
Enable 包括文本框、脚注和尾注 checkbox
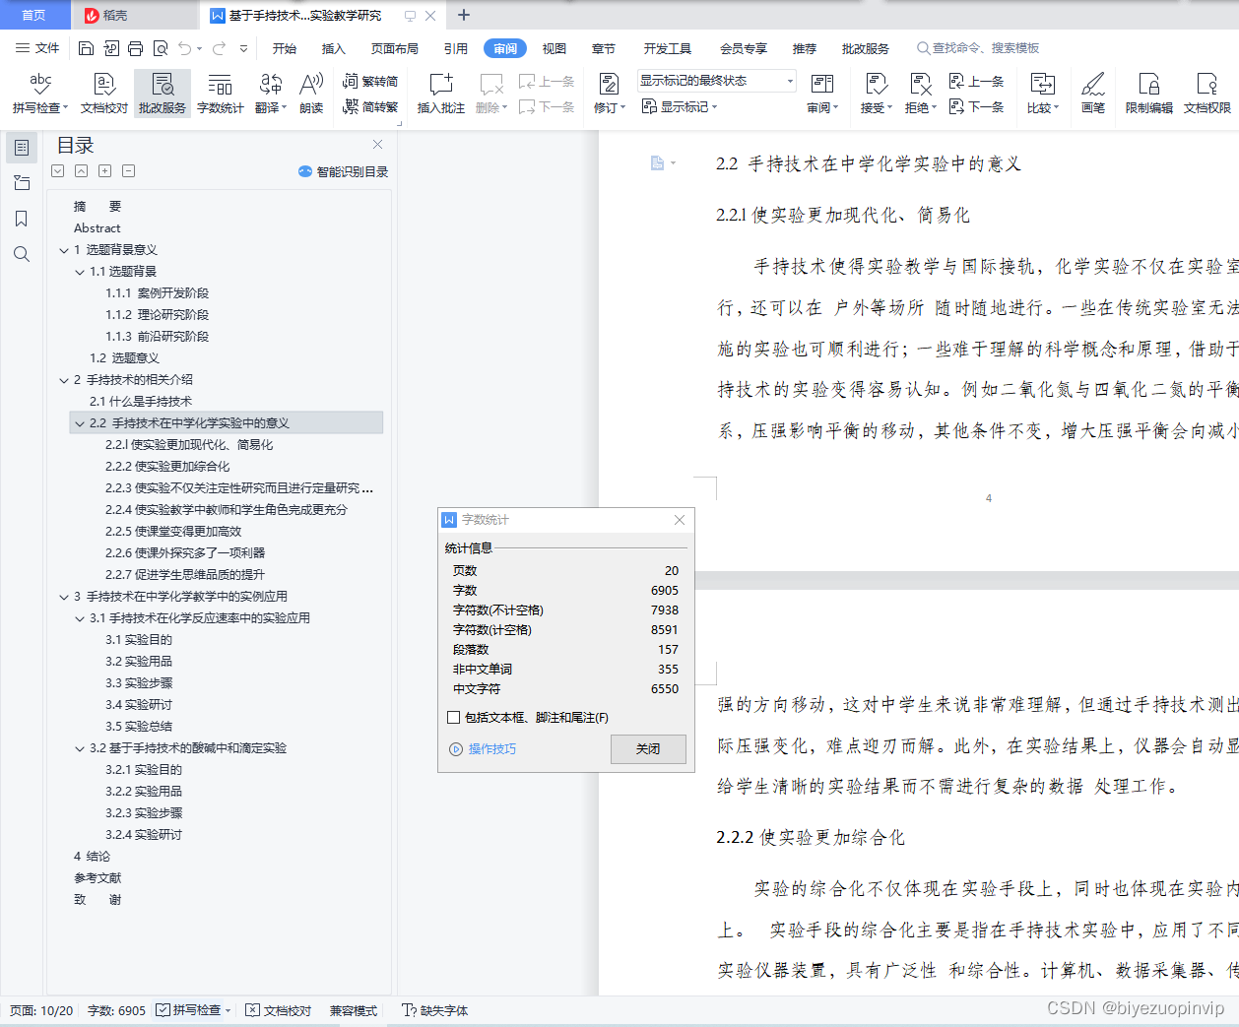453,717
